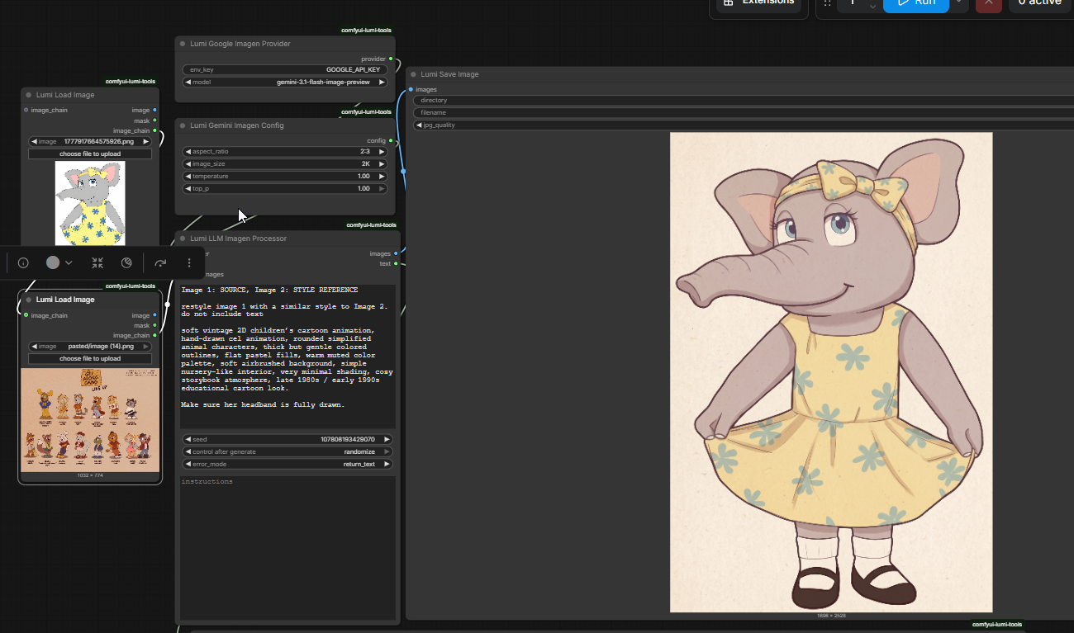Increase aspect_ratio with its right arrow
The image size is (1074, 633).
(382, 152)
